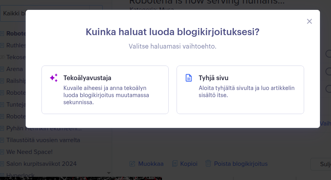Select the Arena post in the list
Image resolution: width=331 pixels, height=180 pixels.
[x=15, y=69]
